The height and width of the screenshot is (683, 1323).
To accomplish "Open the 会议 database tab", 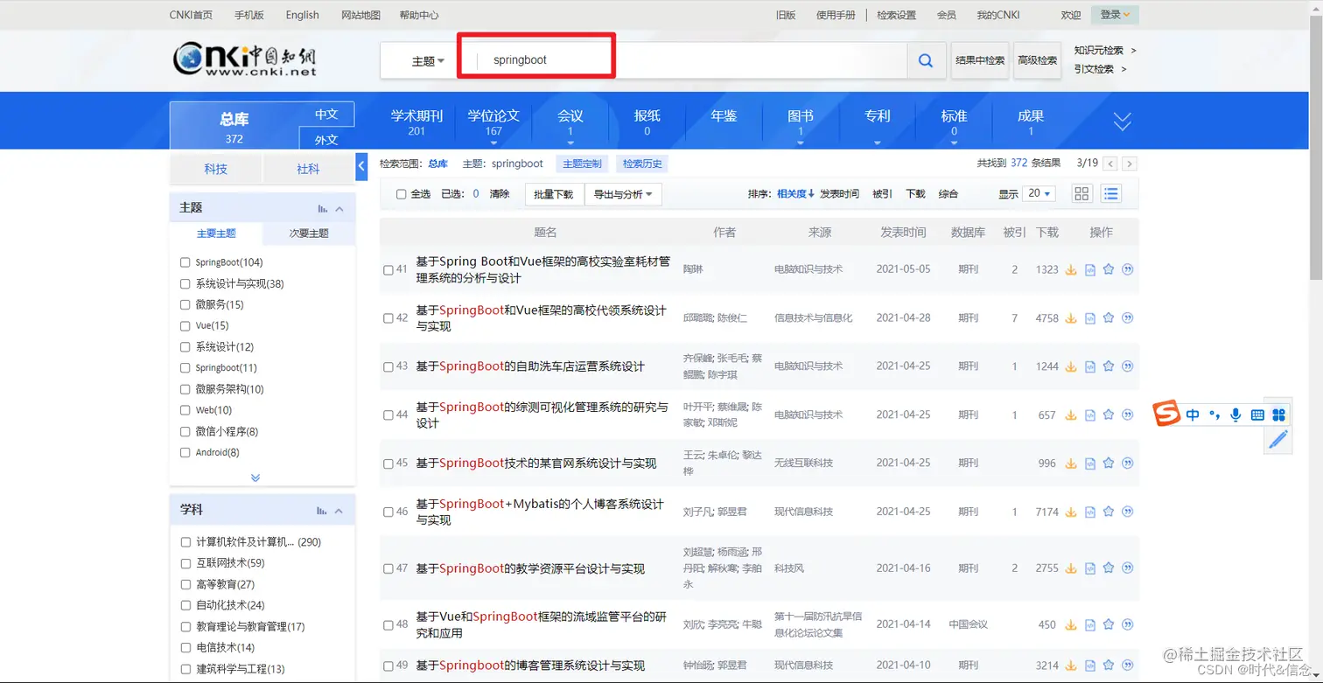I will 570,122.
